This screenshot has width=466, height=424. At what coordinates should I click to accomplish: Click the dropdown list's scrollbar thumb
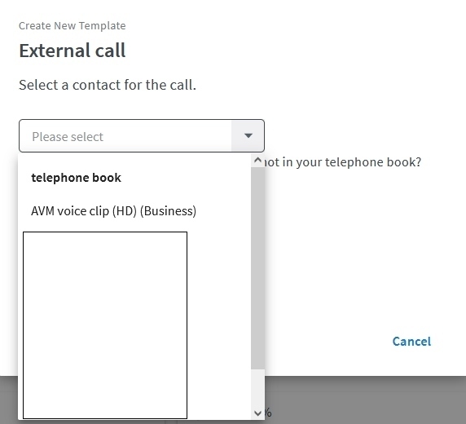[x=257, y=268]
